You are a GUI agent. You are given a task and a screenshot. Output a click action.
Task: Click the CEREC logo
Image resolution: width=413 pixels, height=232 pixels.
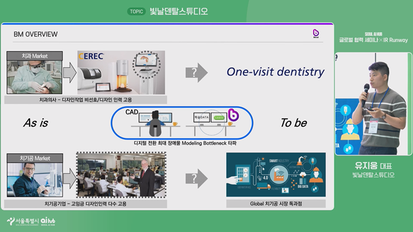pyautogui.click(x=91, y=56)
